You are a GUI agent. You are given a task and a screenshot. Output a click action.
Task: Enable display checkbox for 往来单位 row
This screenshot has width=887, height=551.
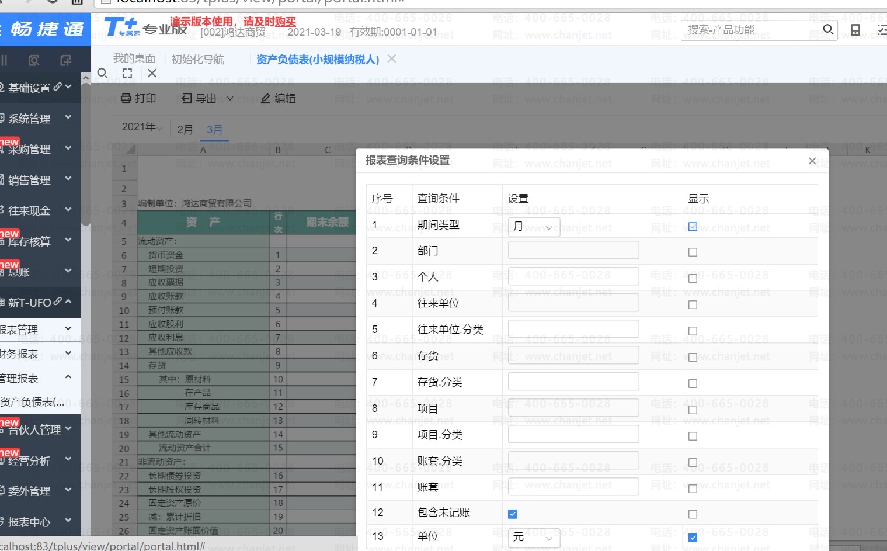tap(693, 304)
